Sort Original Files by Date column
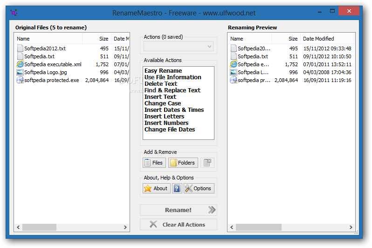The height and width of the screenshot is (248, 372). [x=120, y=39]
